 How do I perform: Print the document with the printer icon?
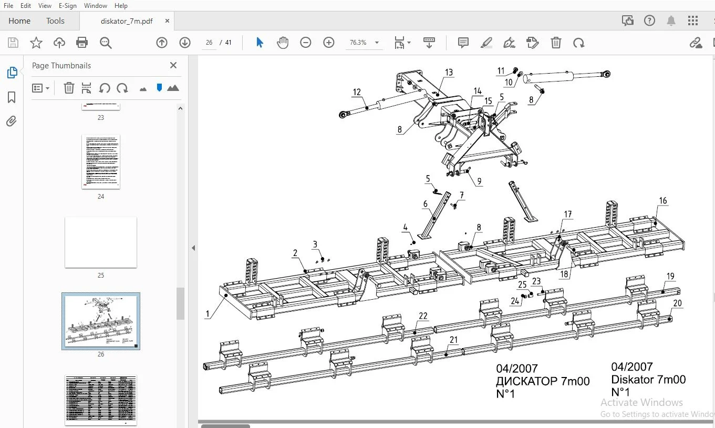pos(82,43)
